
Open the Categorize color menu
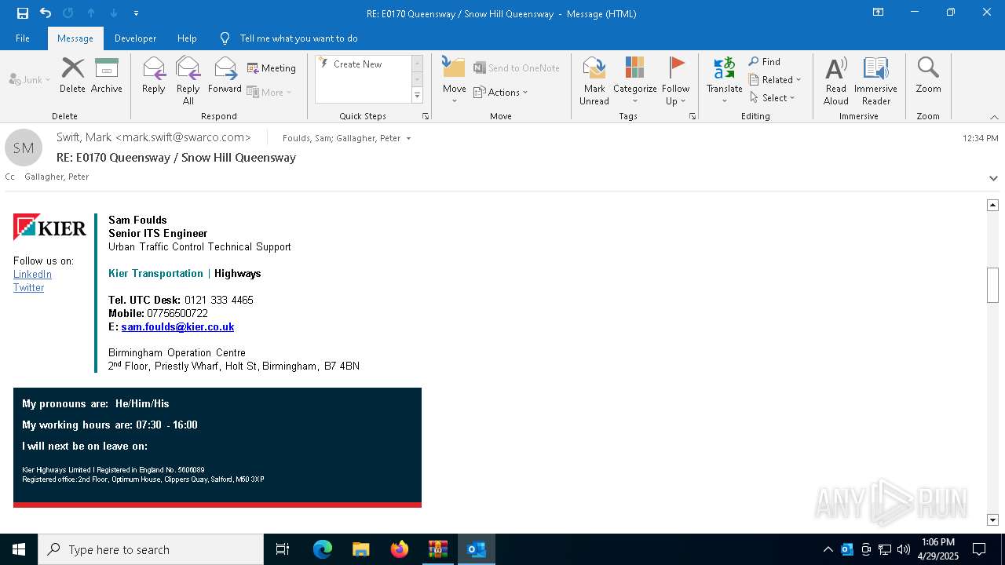(x=634, y=80)
